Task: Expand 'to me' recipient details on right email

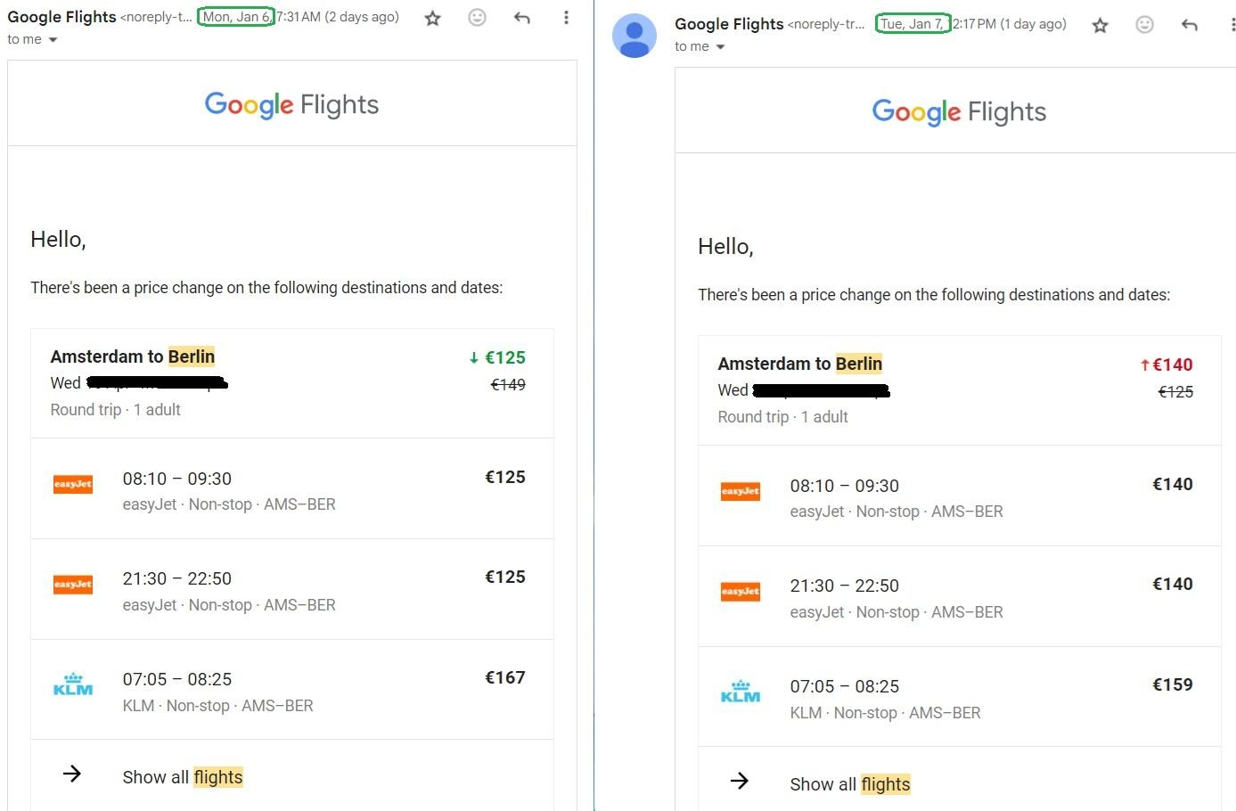Action: (720, 47)
